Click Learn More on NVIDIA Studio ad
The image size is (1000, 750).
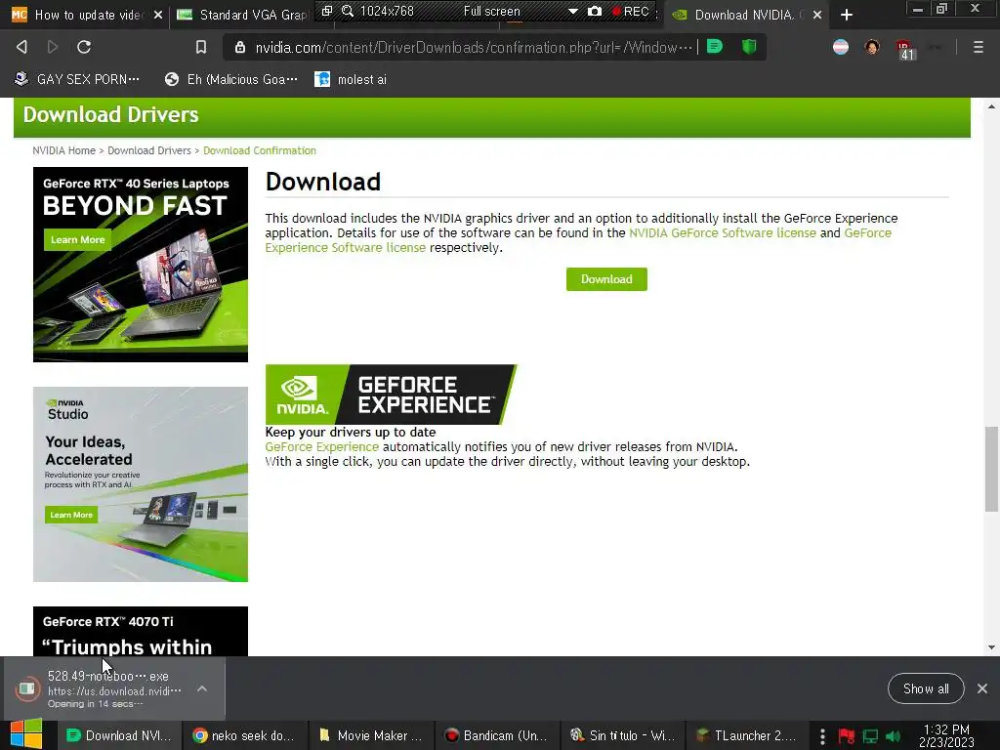point(71,515)
